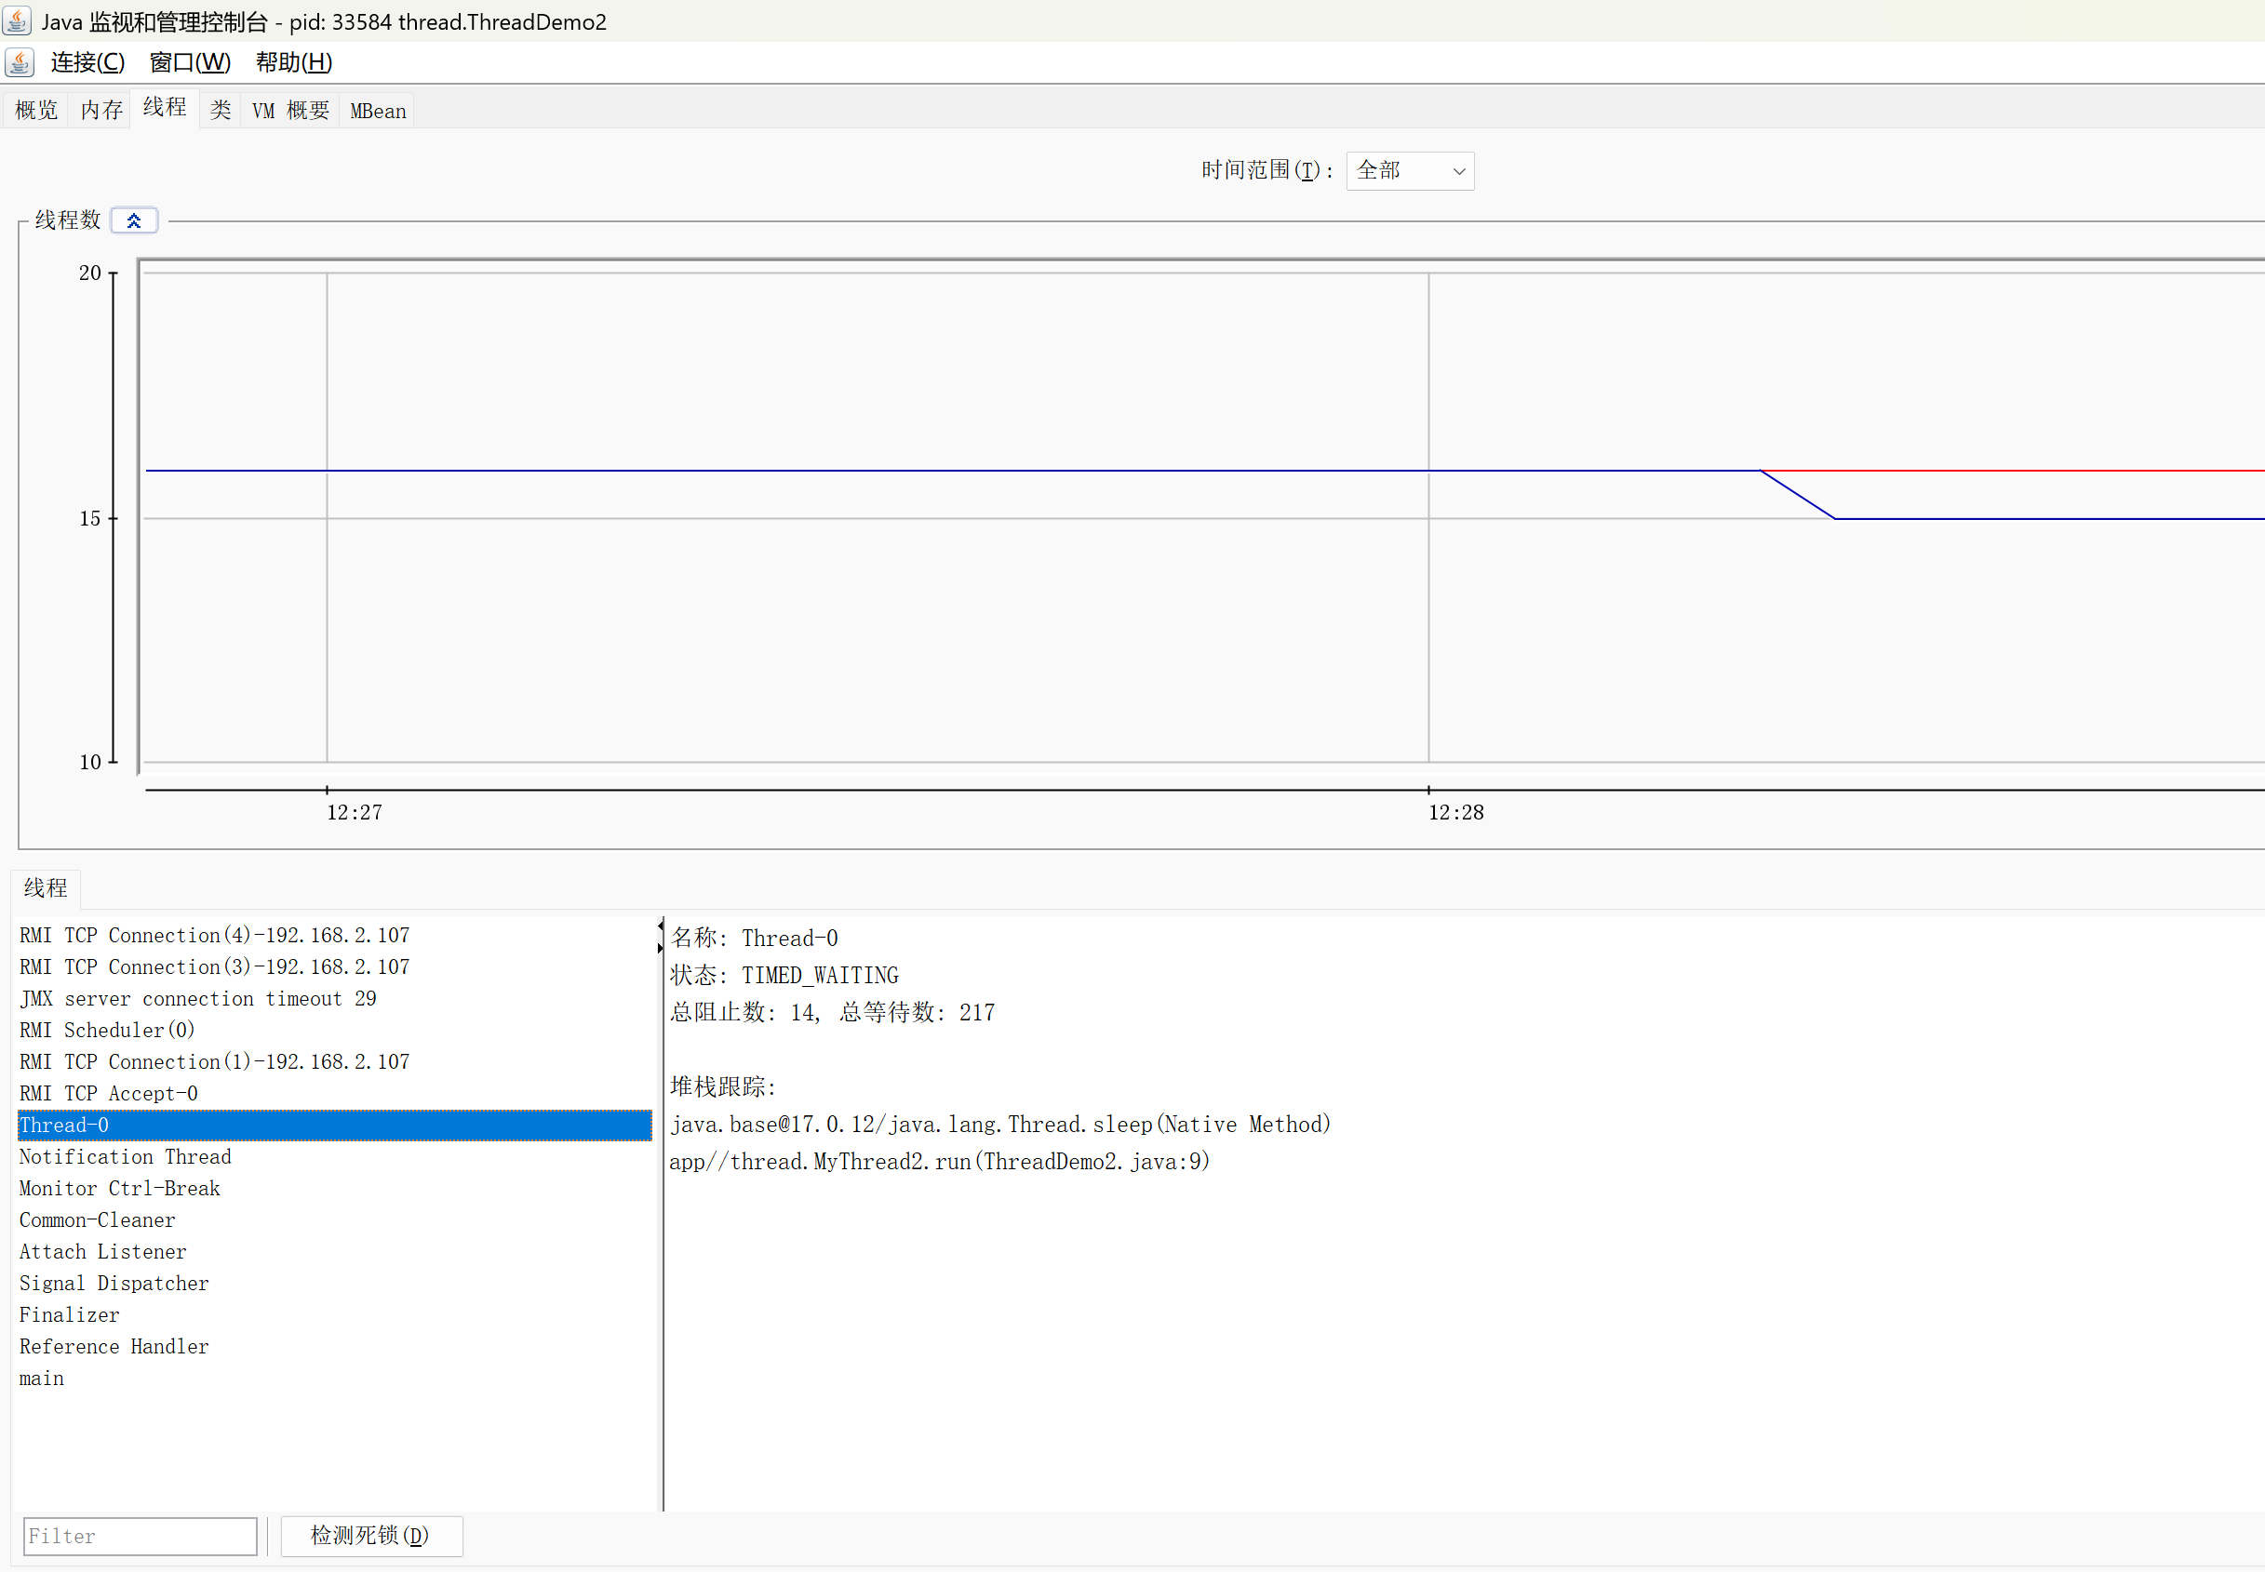Click the 12:28 time axis marker
2265x1572 pixels.
tap(1455, 812)
